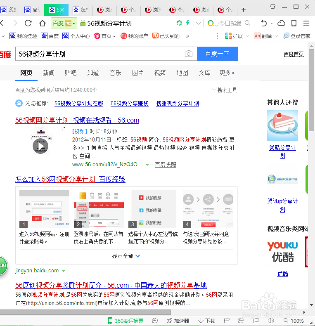Click the horizontal page scrollbar

point(85,312)
